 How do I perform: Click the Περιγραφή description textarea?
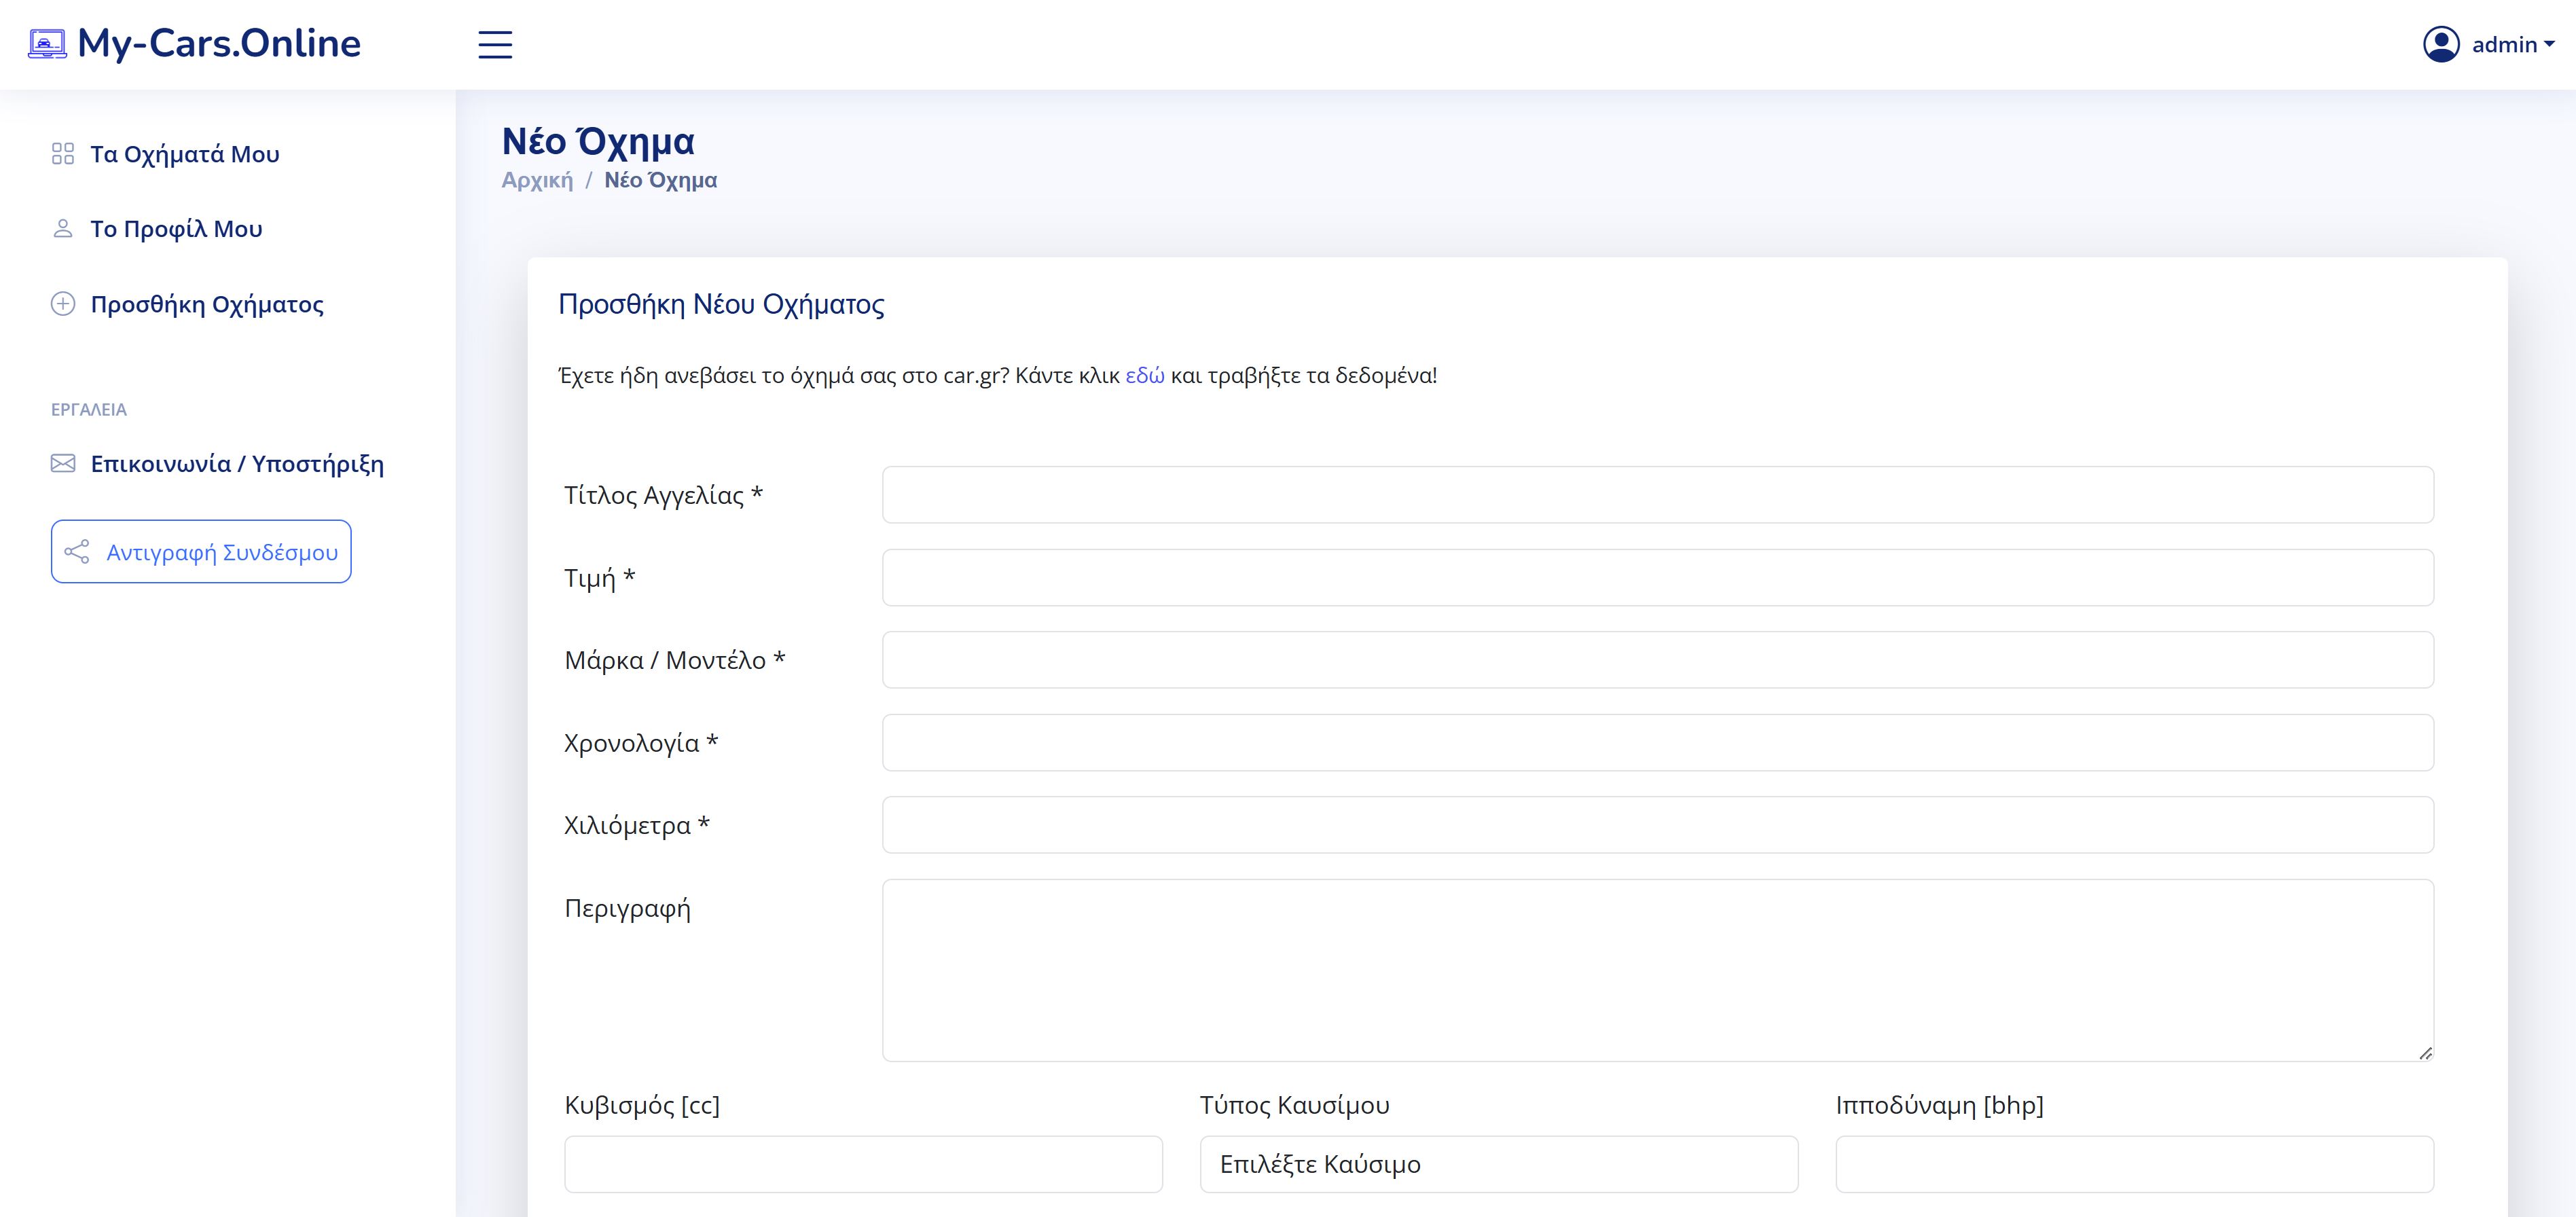[1657, 970]
